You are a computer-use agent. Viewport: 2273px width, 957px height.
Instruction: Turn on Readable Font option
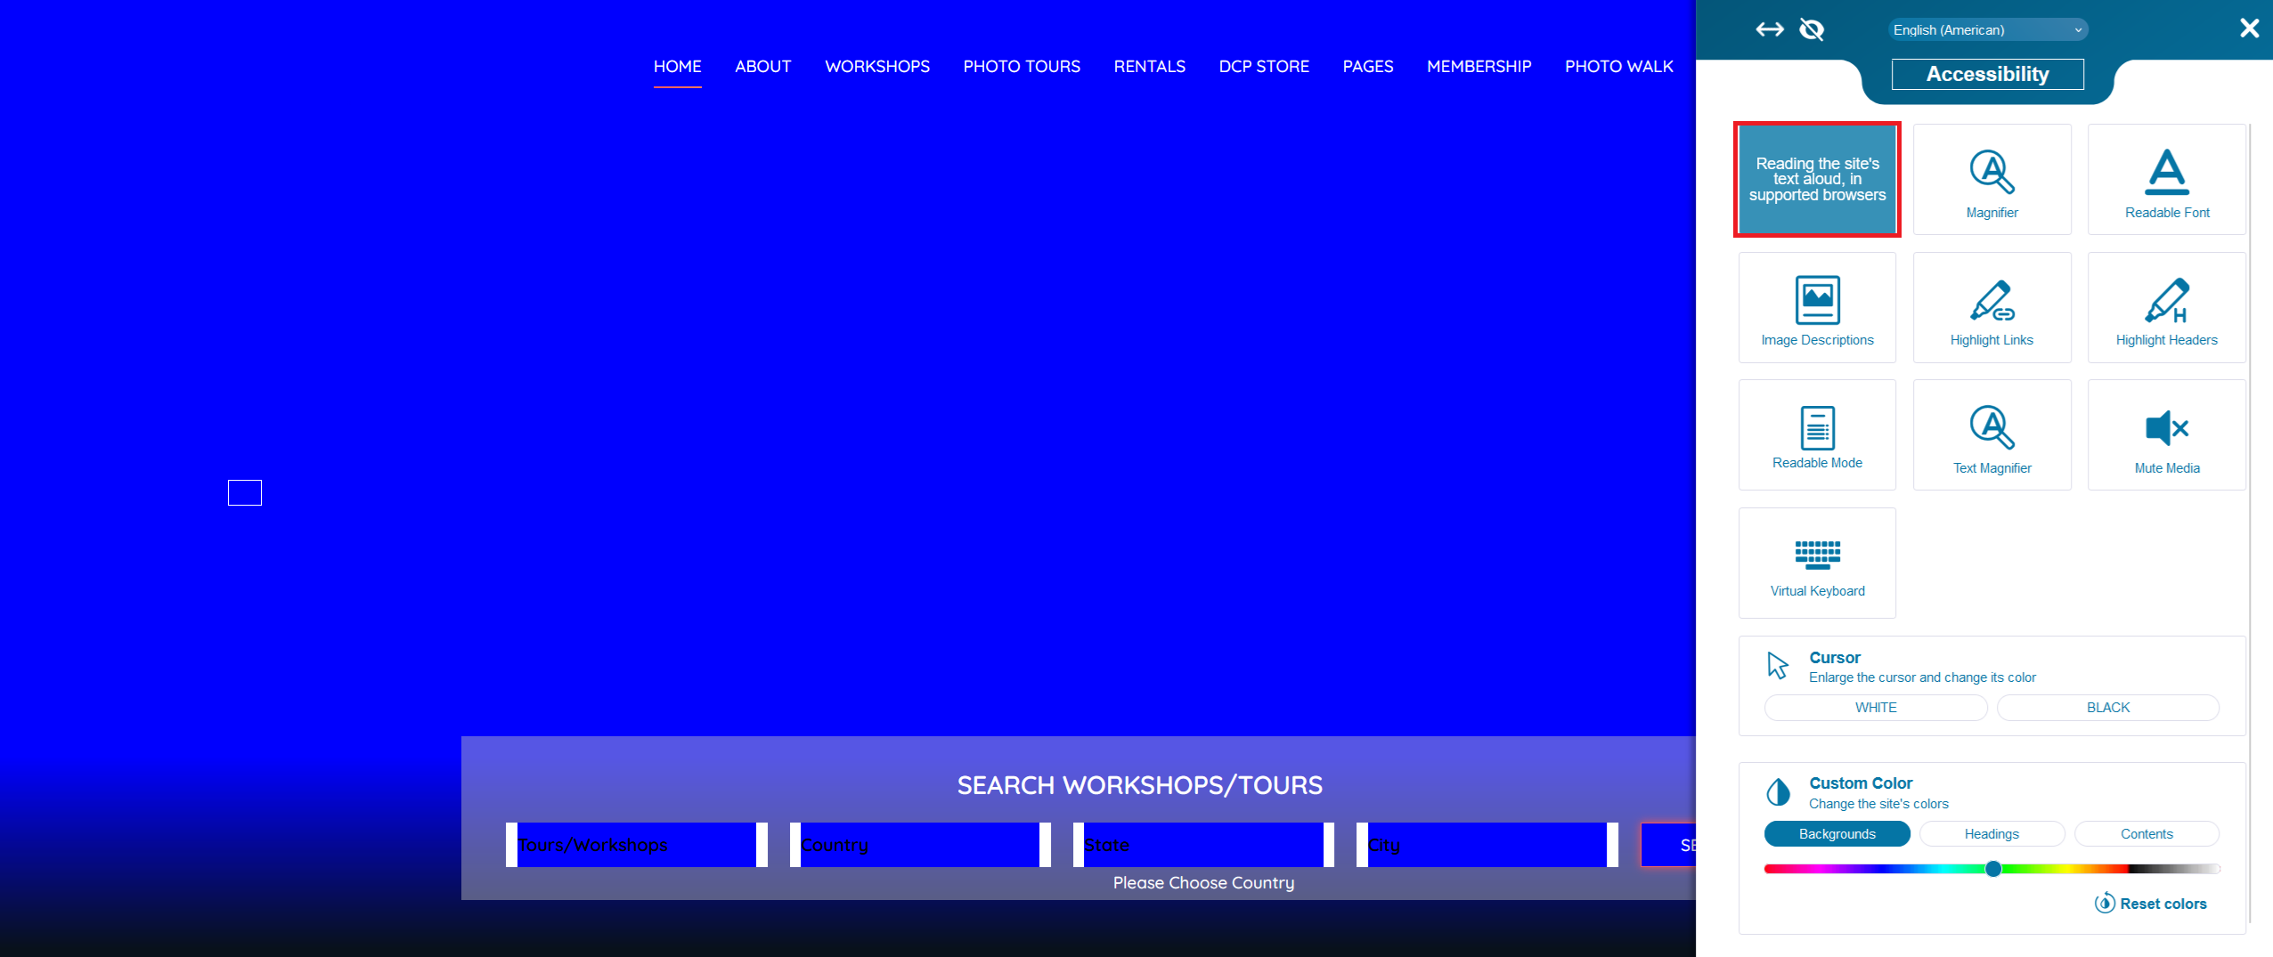[x=2166, y=180]
